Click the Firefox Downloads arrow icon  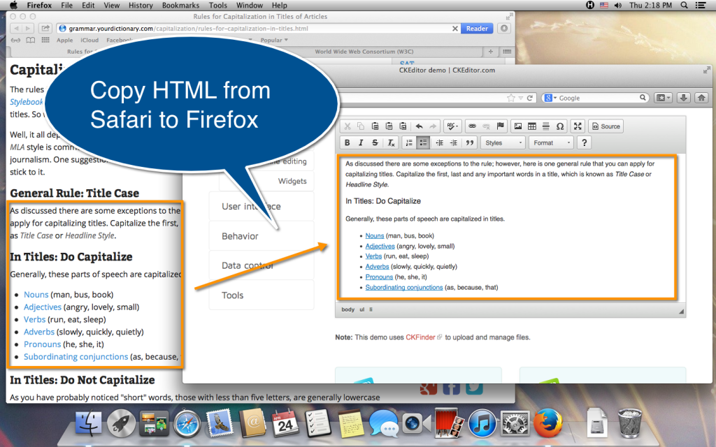684,98
